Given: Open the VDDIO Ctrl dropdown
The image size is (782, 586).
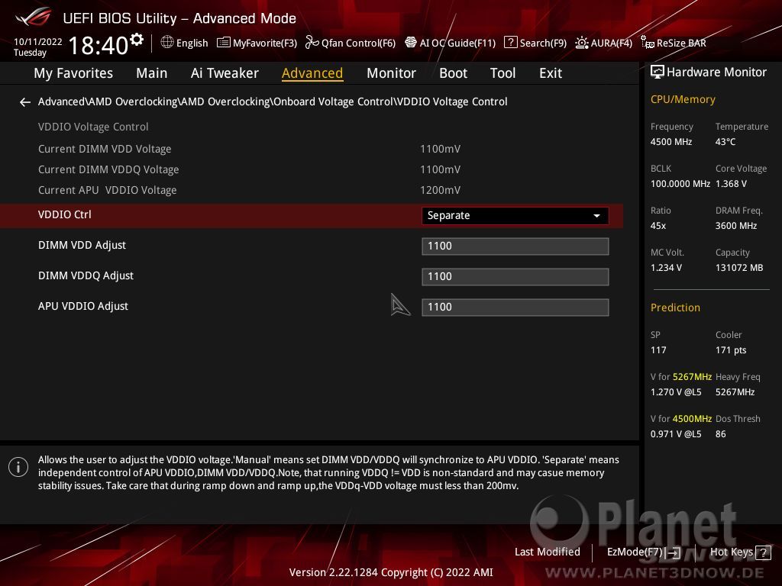Looking at the screenshot, I should point(515,216).
